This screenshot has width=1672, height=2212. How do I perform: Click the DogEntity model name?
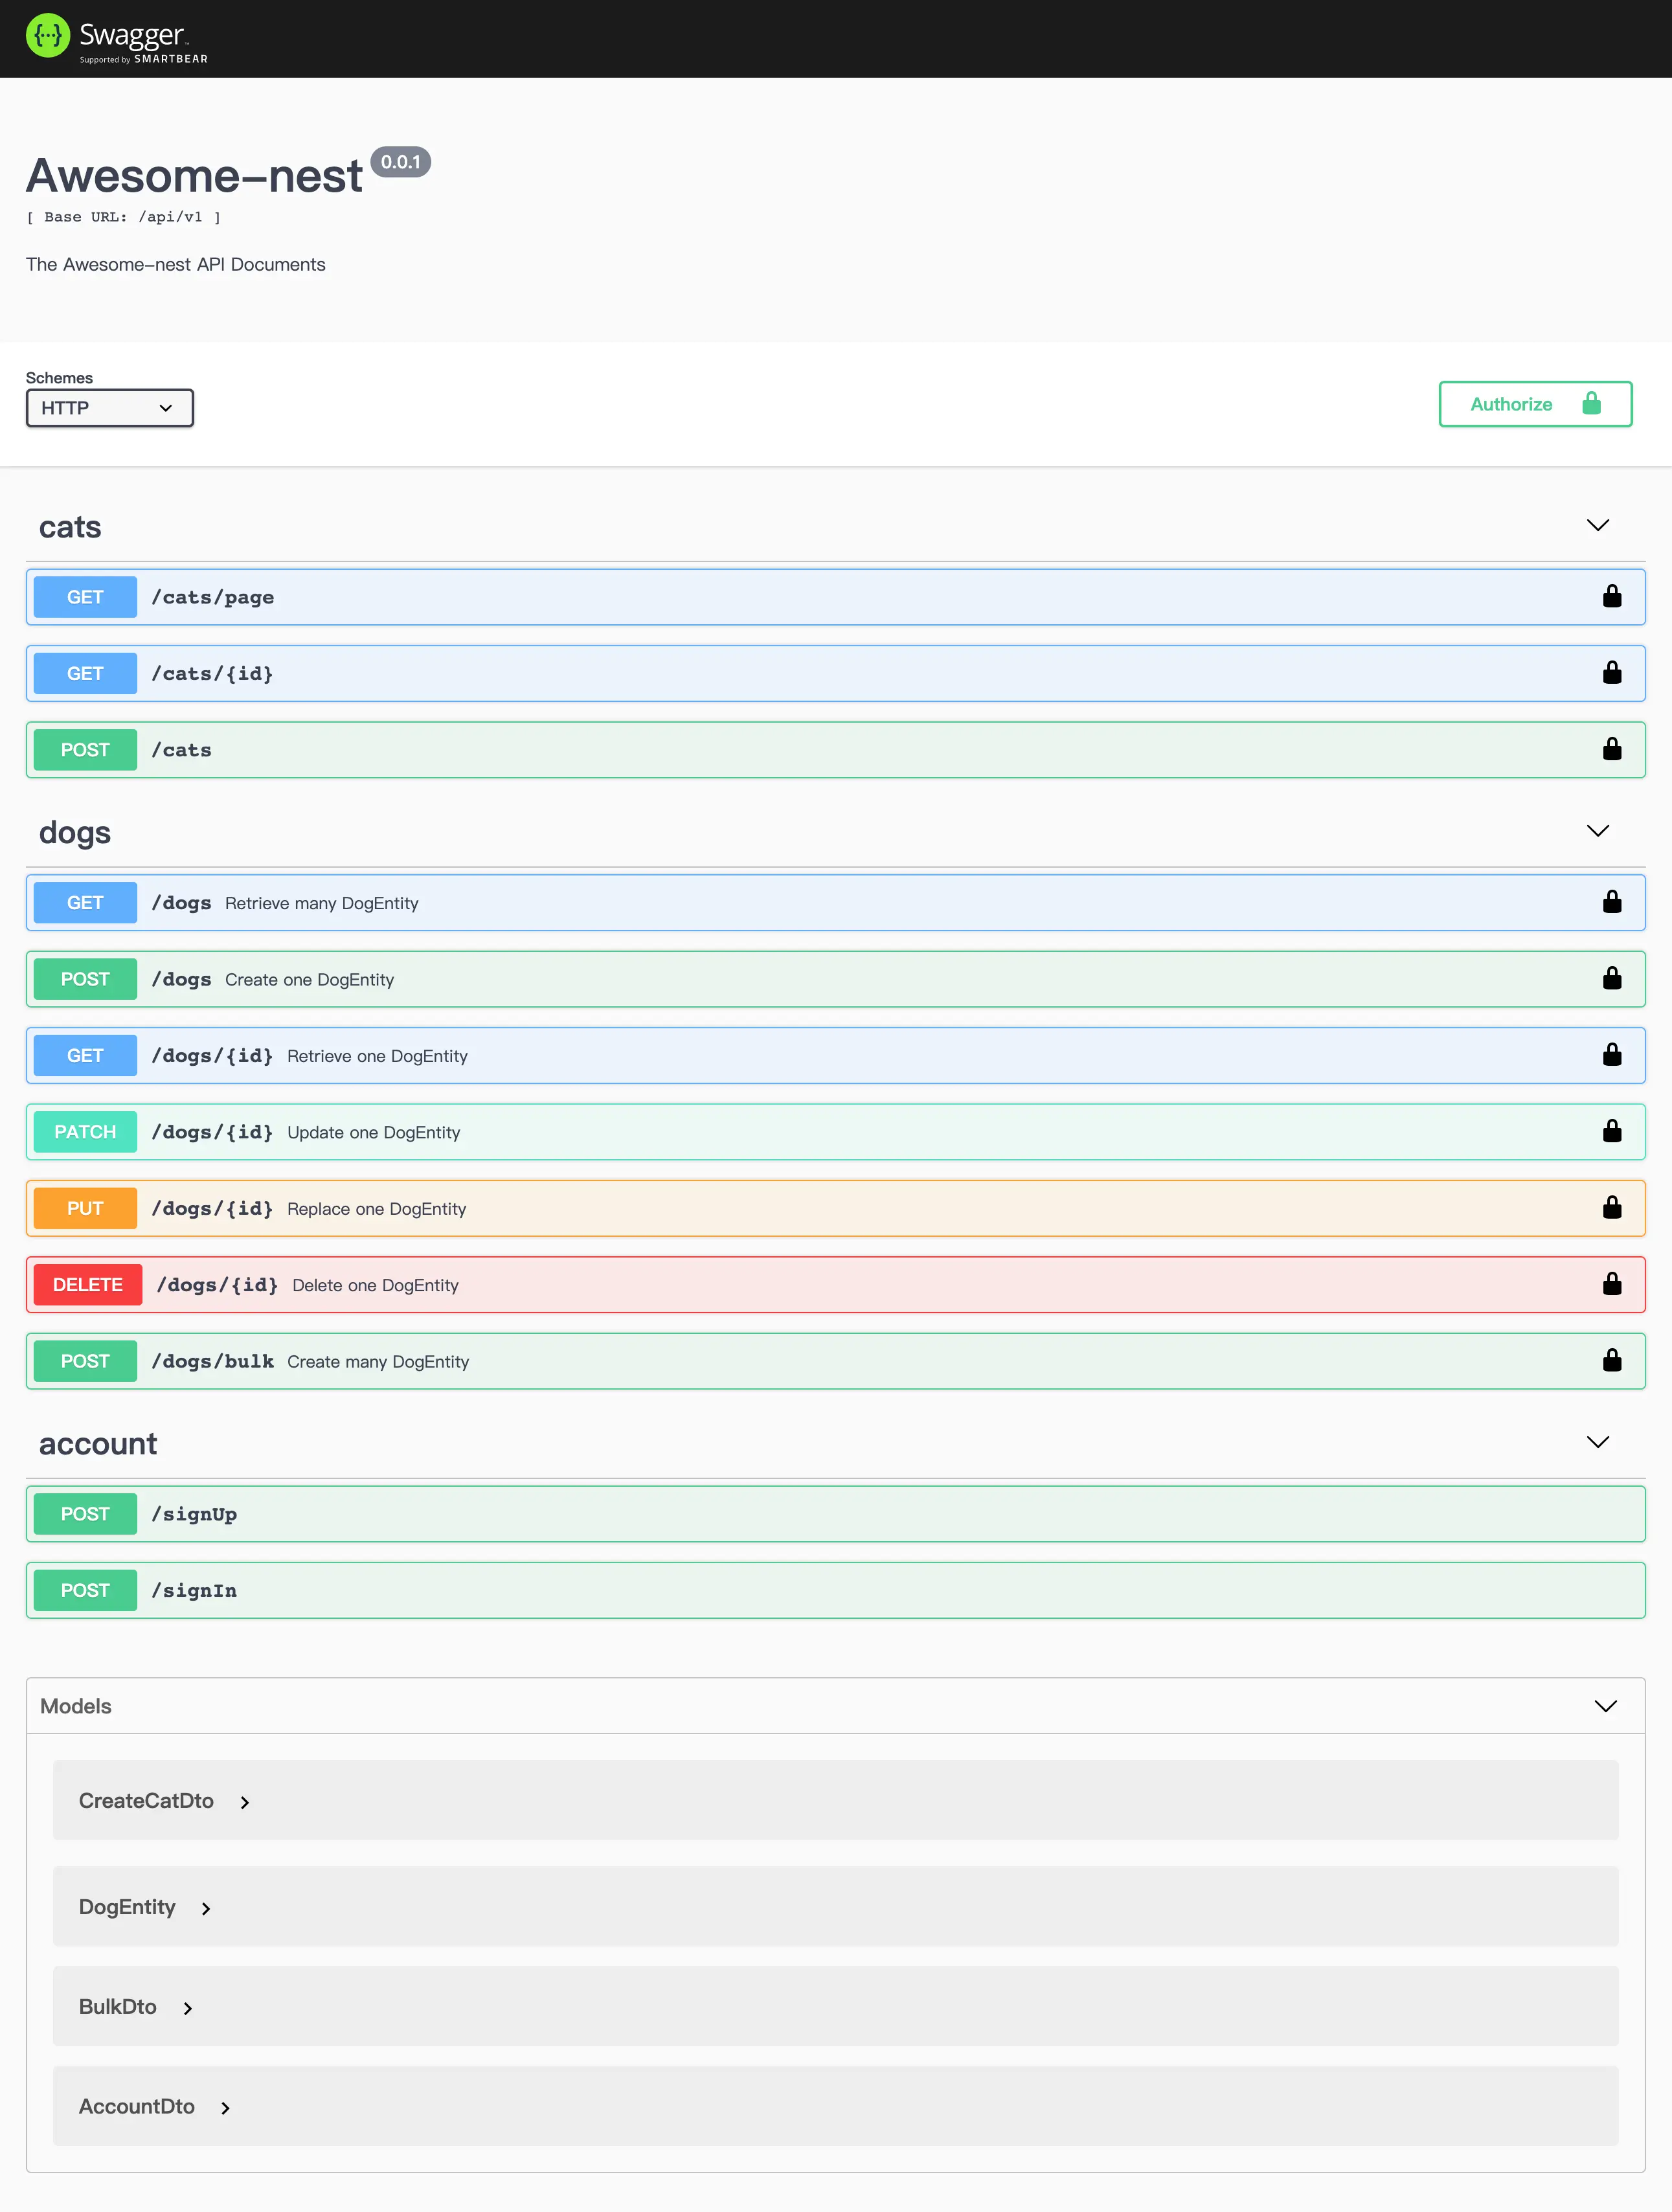127,1907
